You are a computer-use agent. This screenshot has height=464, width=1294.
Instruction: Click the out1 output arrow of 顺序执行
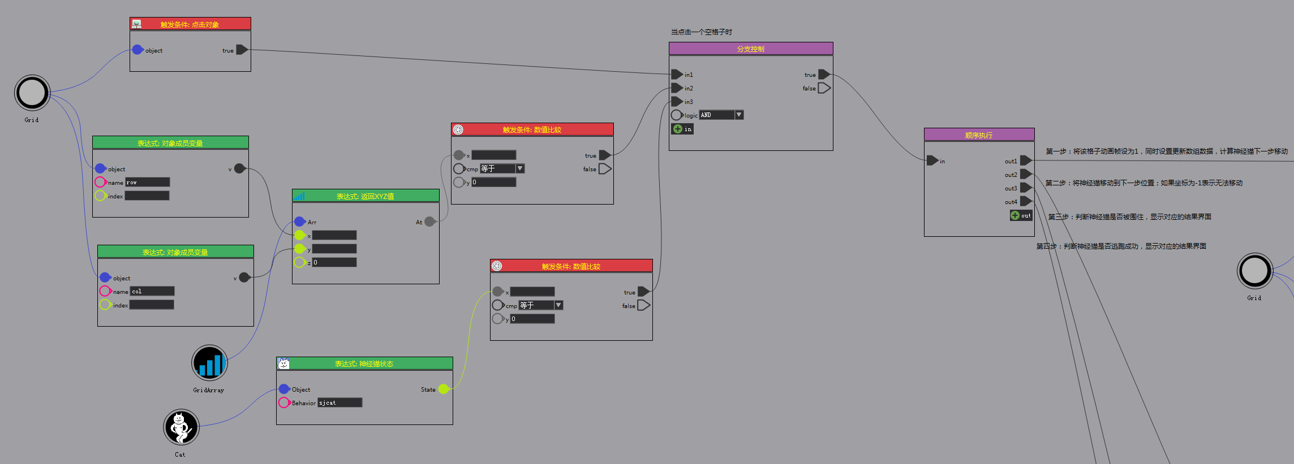pyautogui.click(x=1026, y=161)
